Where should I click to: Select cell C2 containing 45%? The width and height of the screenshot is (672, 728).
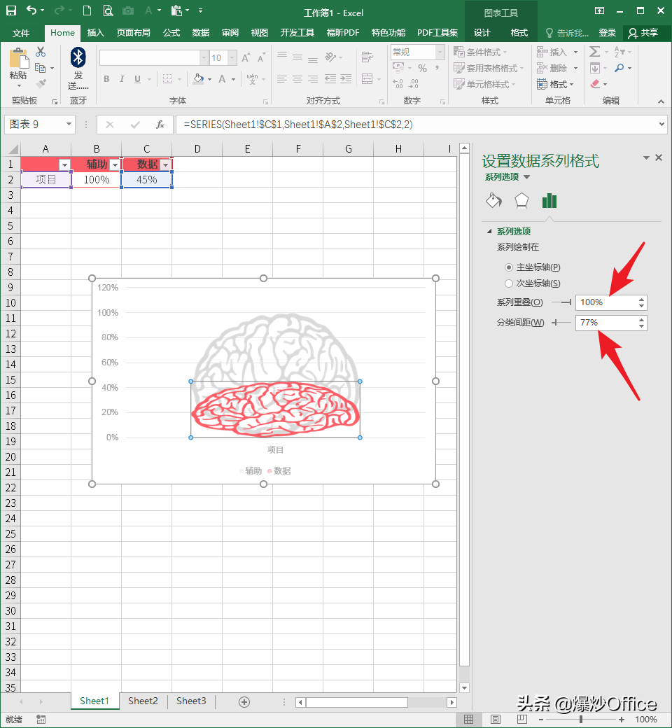point(147,180)
